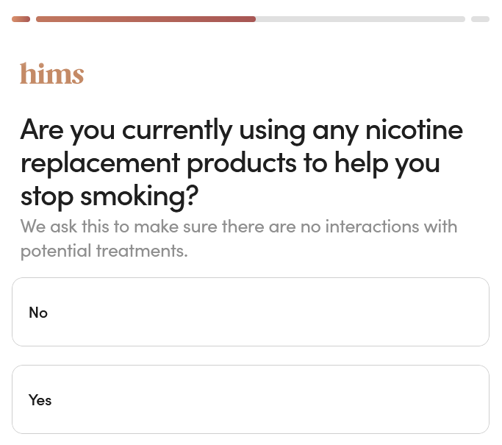Click the right side of the "Yes" card

click(441, 399)
